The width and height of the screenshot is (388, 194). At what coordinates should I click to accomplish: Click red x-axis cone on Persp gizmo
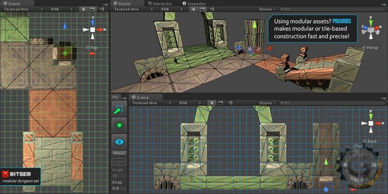point(377,28)
